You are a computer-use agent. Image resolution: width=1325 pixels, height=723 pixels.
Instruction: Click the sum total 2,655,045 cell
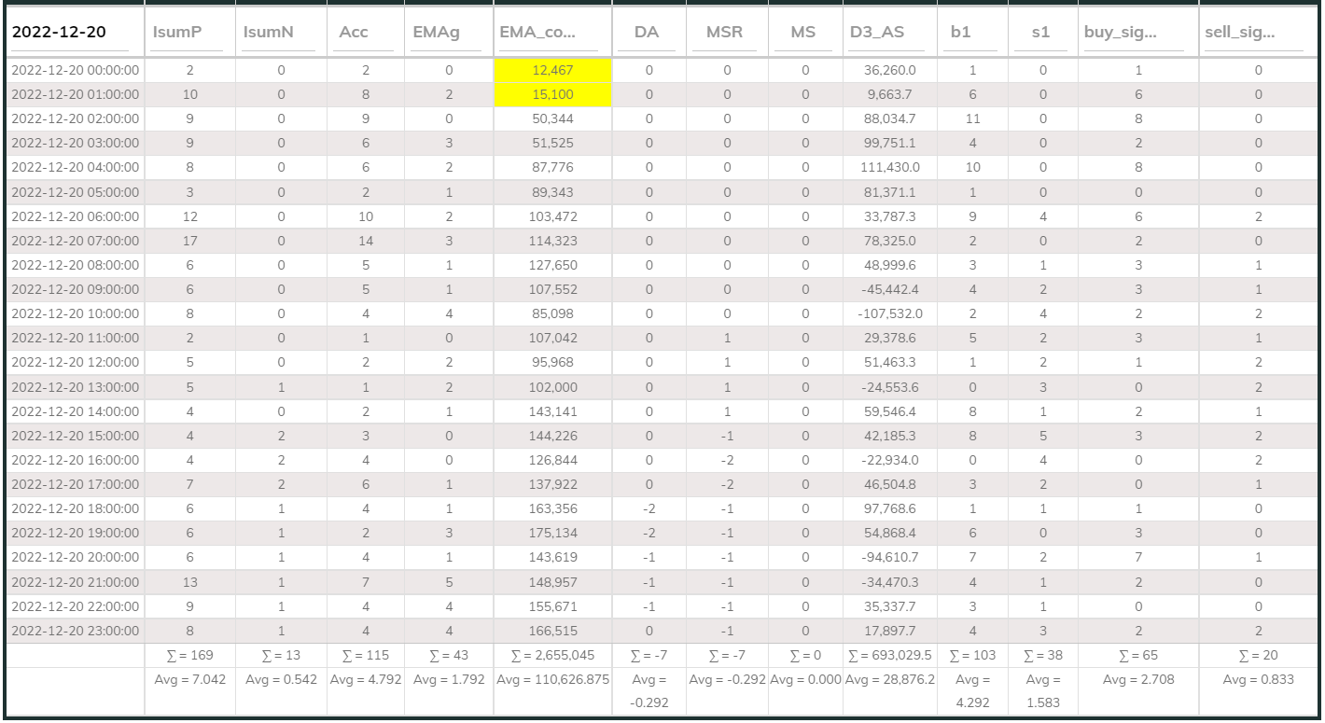552,655
